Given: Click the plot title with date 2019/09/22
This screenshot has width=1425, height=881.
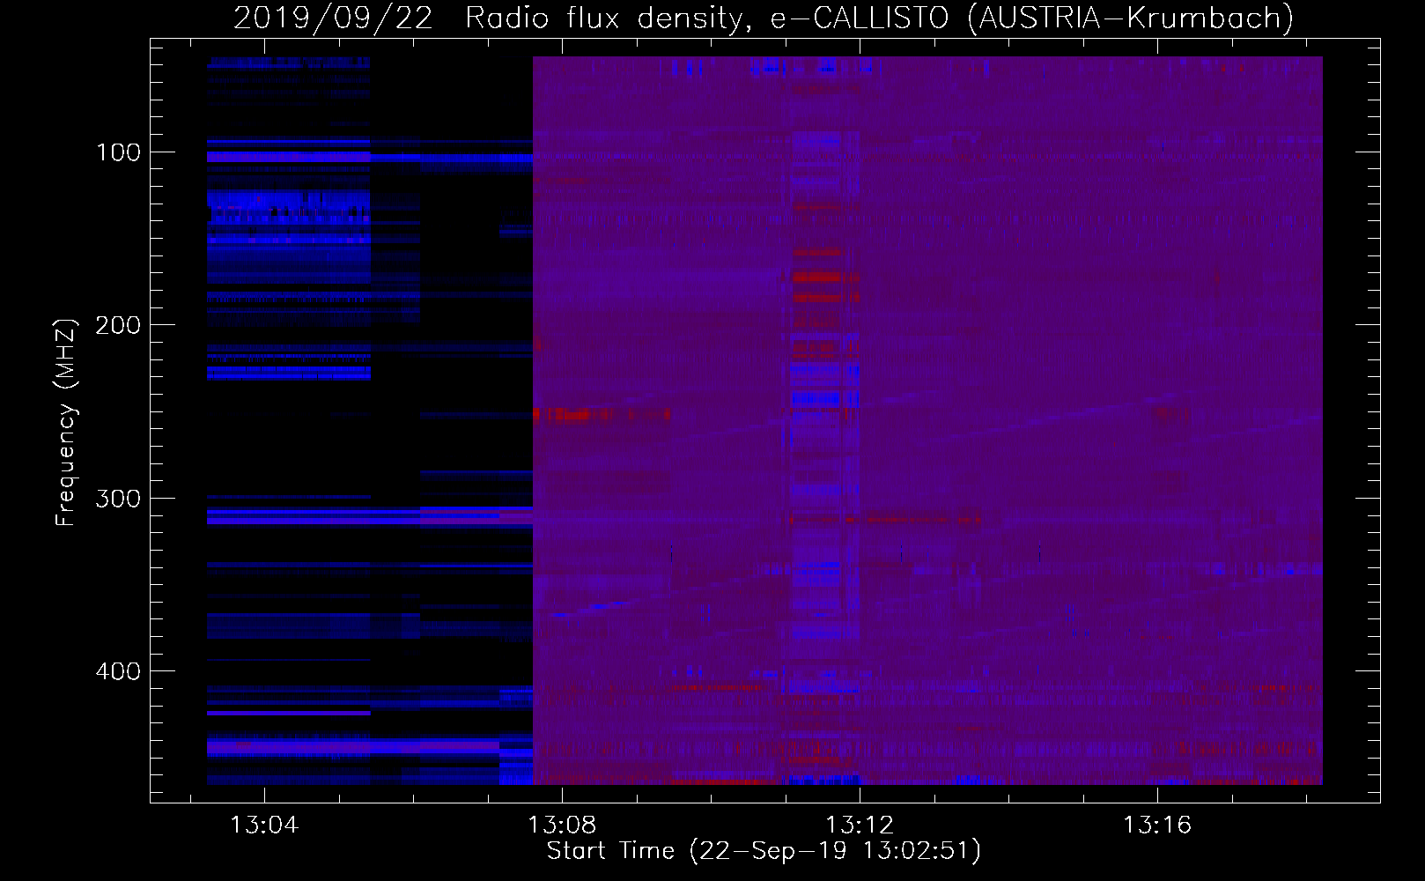Looking at the screenshot, I should click(763, 18).
